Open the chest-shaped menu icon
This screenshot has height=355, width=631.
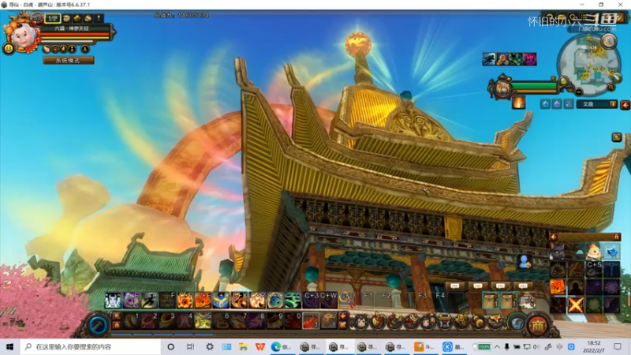[x=445, y=322]
